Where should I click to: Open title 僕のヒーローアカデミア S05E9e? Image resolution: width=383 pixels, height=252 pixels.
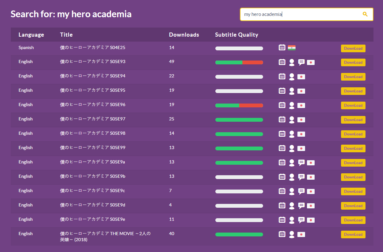click(93, 219)
